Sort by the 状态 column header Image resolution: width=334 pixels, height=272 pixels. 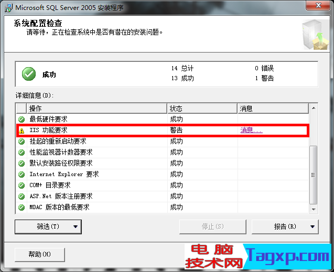pyautogui.click(x=202, y=108)
